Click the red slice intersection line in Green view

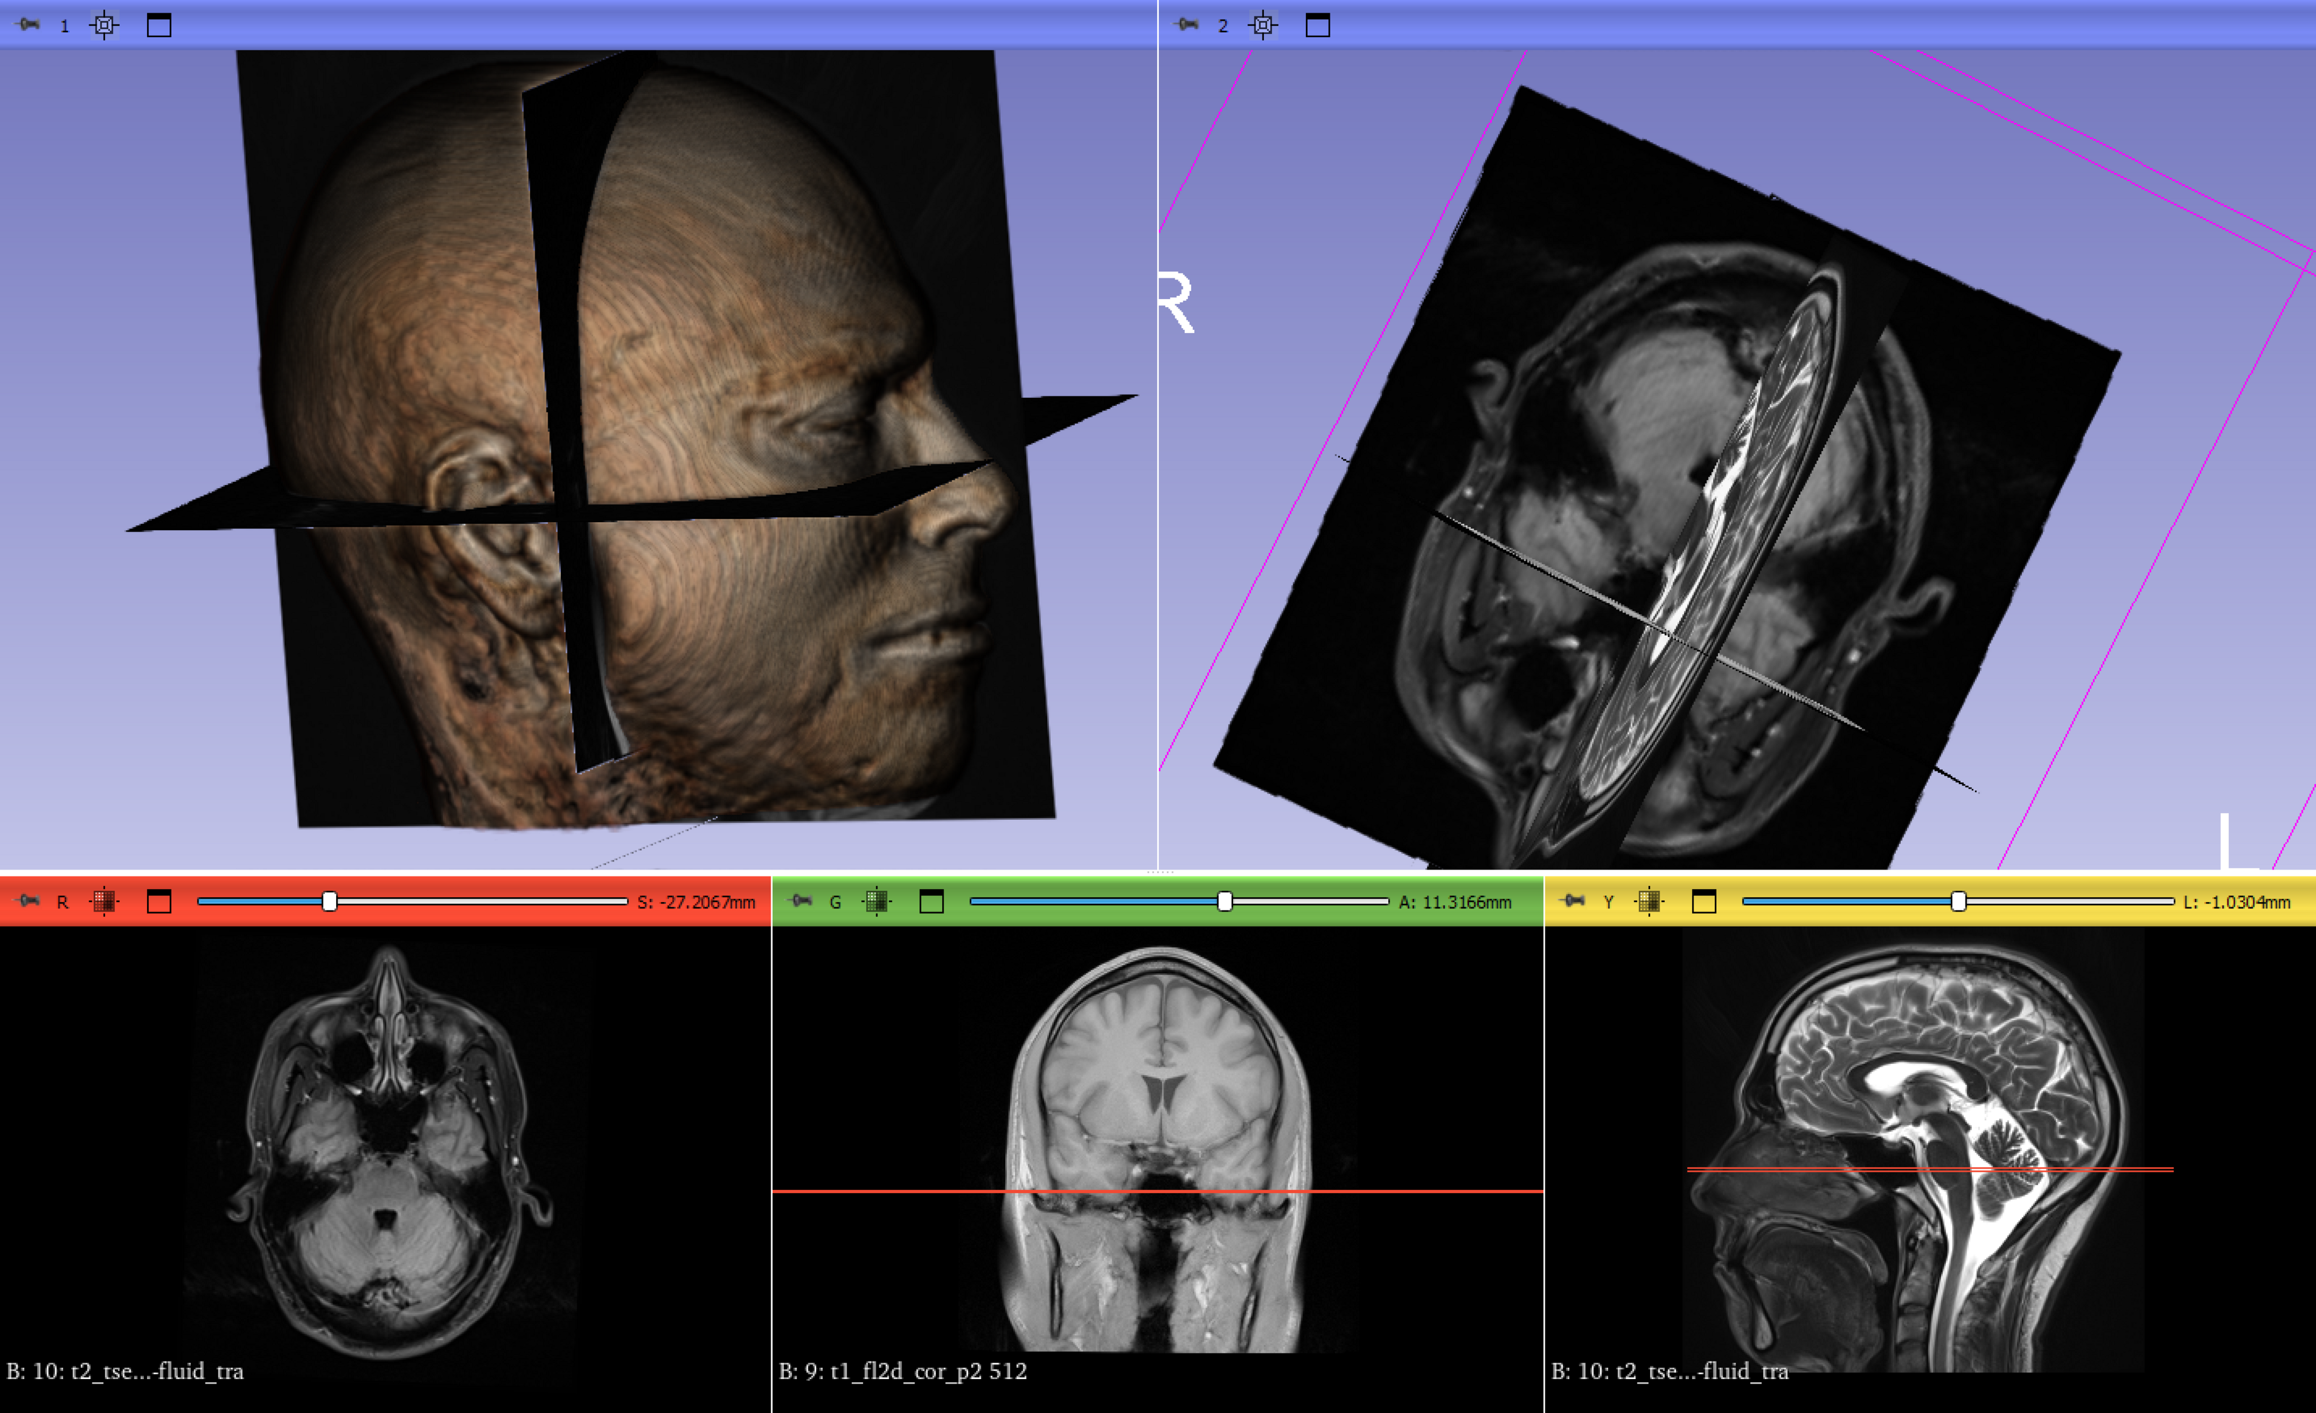click(x=1157, y=1191)
